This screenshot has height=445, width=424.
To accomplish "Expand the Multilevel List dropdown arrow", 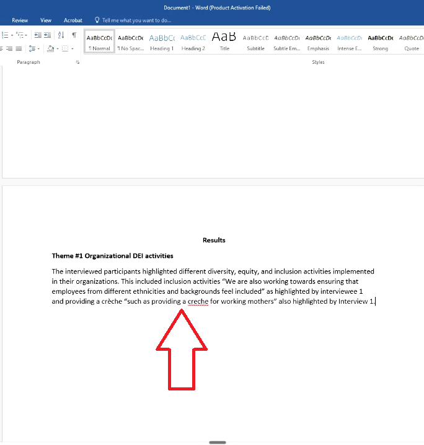I will tap(26, 35).
